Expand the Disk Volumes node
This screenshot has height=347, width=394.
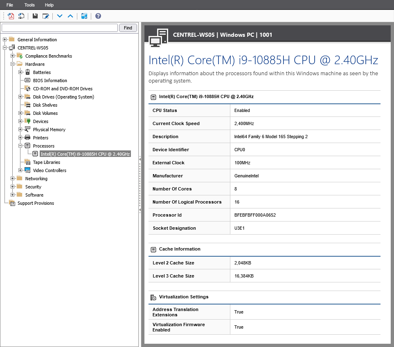tap(20, 113)
